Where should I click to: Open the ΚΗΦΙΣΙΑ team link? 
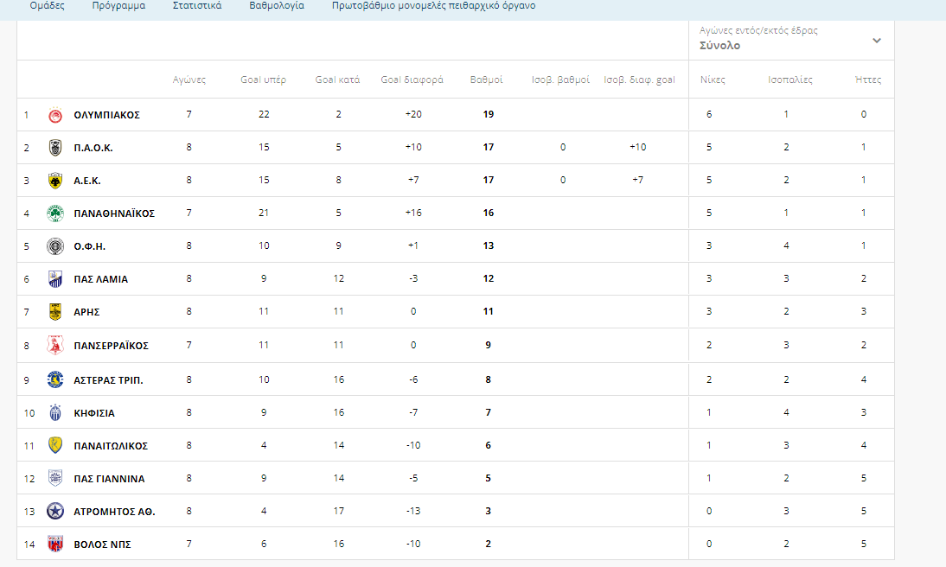point(94,412)
